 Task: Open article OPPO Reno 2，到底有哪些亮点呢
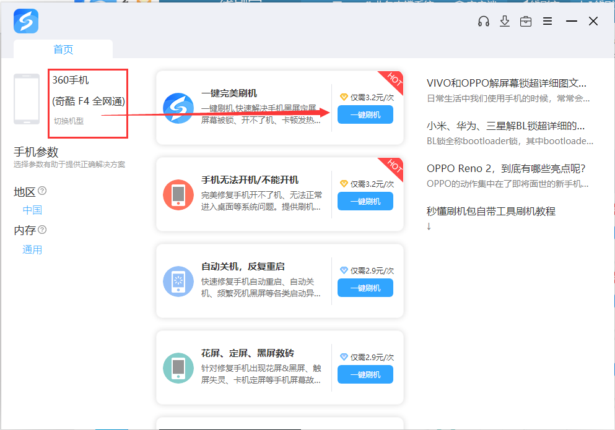coord(506,168)
